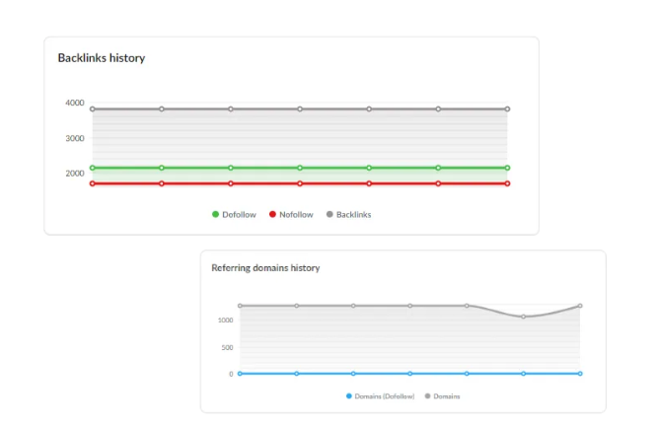Select the first gray Backlinks data point
Image resolution: width=658 pixels, height=429 pixels.
pyautogui.click(x=93, y=109)
